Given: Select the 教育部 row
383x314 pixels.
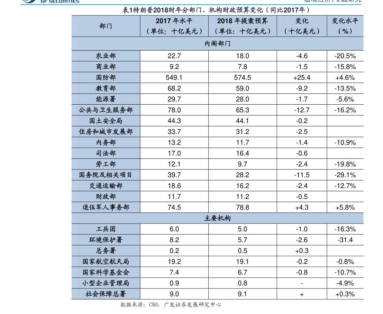Looking at the screenshot, I should click(105, 88).
